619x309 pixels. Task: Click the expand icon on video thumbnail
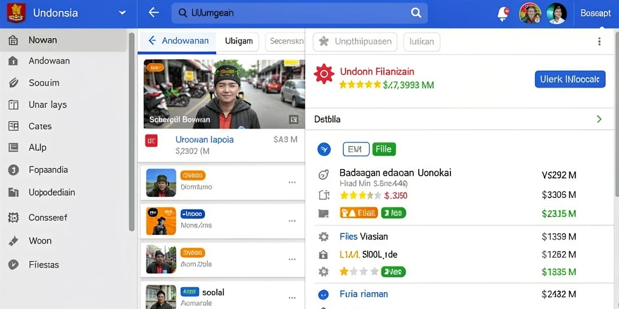294,119
